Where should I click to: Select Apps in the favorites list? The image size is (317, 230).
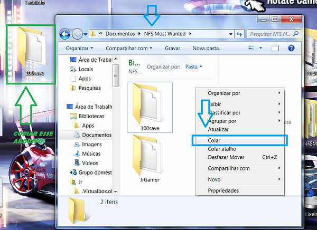click(80, 79)
